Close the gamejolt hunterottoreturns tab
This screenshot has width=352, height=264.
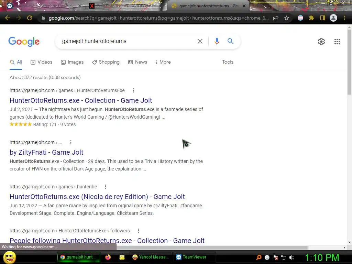pos(244,6)
